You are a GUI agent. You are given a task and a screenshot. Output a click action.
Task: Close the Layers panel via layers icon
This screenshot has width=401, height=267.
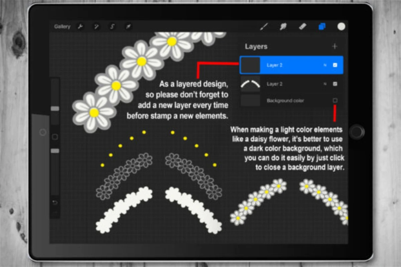(322, 27)
